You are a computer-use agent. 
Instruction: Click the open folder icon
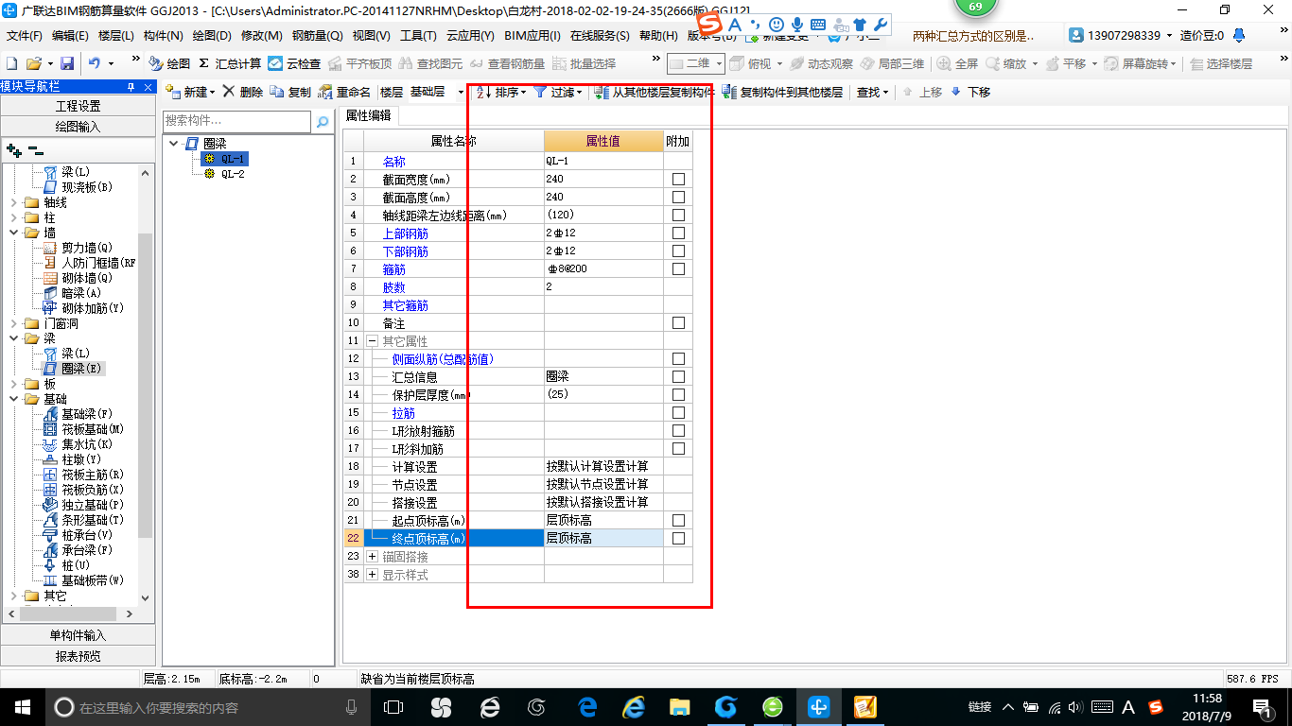[33, 63]
